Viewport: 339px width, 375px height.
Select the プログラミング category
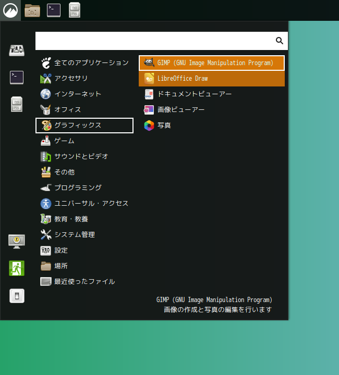[x=84, y=187]
